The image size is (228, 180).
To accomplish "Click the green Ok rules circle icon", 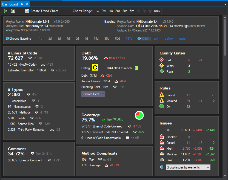I will [x=162, y=106].
